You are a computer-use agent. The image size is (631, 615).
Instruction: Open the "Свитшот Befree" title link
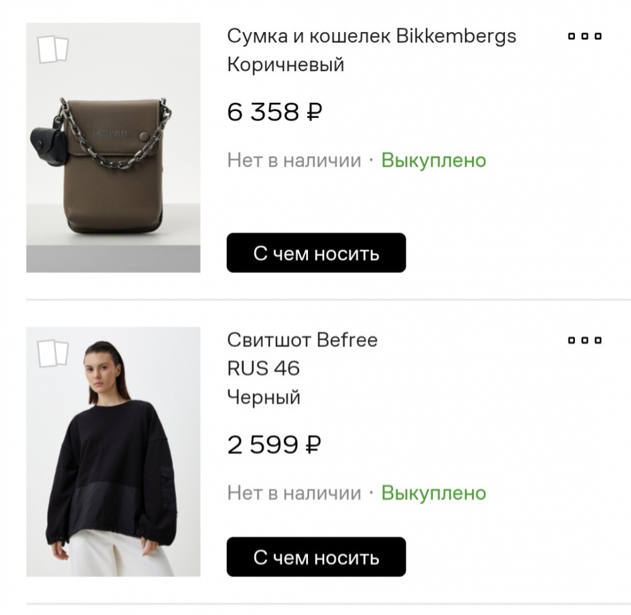point(302,340)
